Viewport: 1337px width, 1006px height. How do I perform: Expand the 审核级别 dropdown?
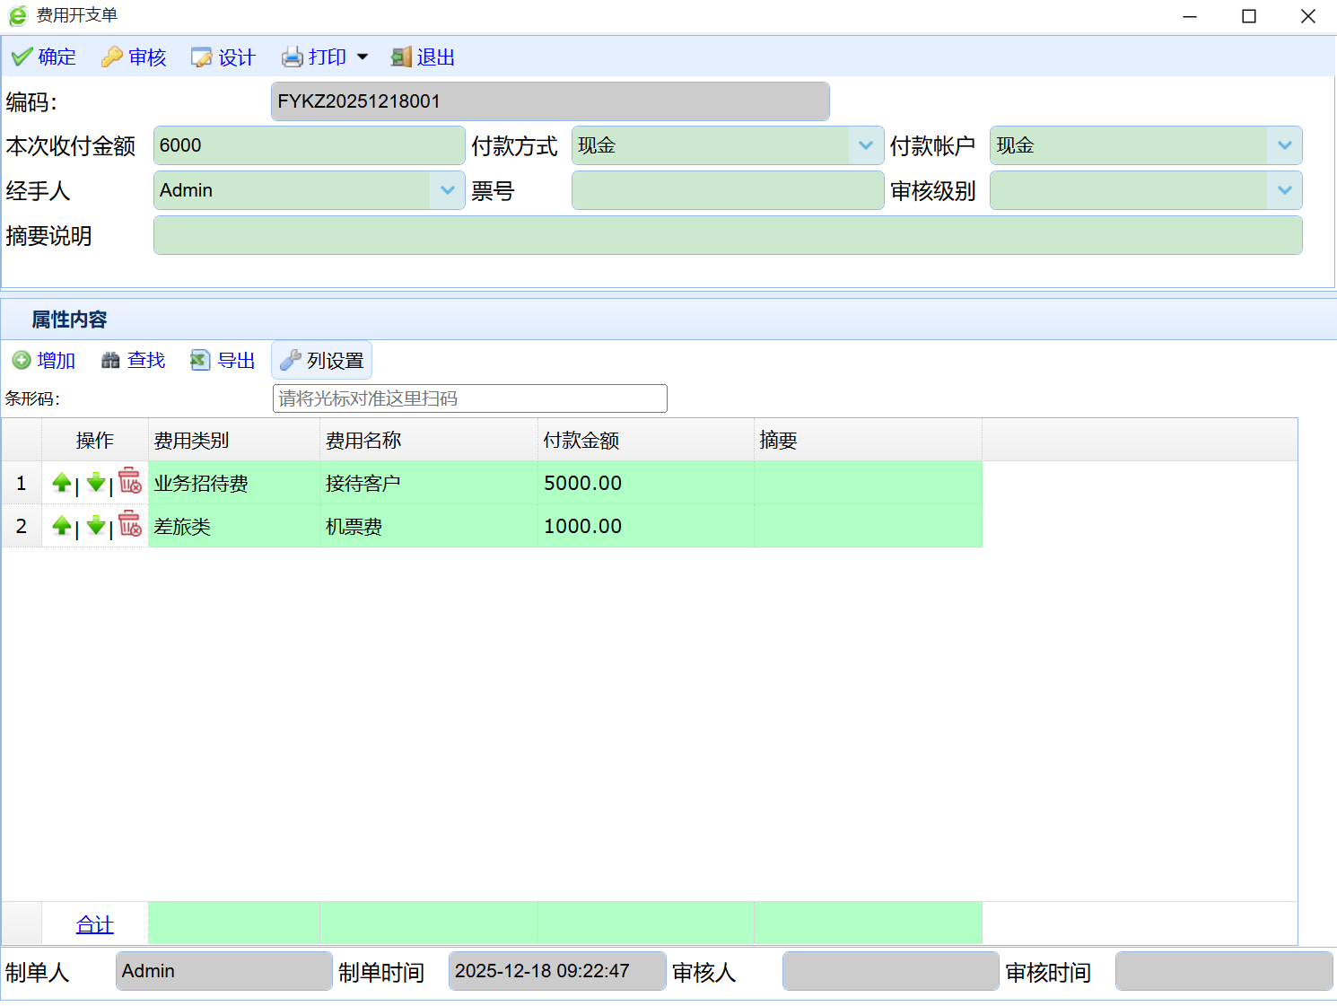point(1284,190)
